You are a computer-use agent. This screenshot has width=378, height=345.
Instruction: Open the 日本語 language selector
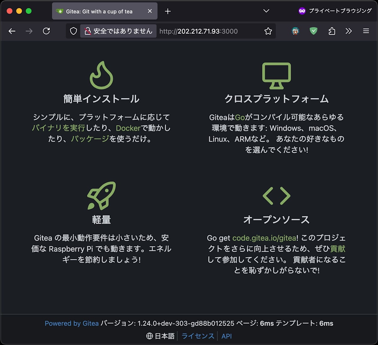pyautogui.click(x=160, y=336)
